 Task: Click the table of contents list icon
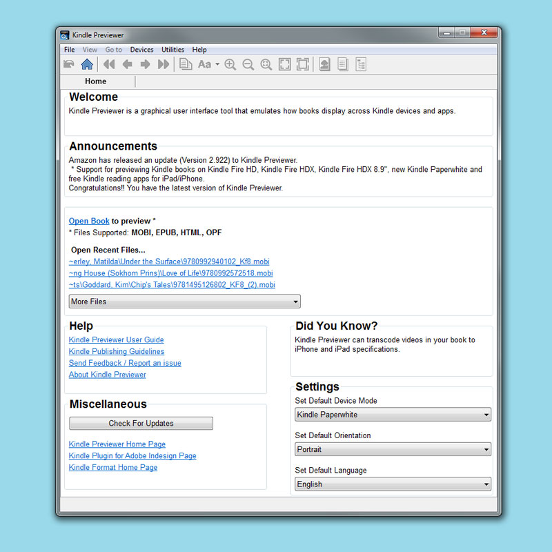pos(361,64)
